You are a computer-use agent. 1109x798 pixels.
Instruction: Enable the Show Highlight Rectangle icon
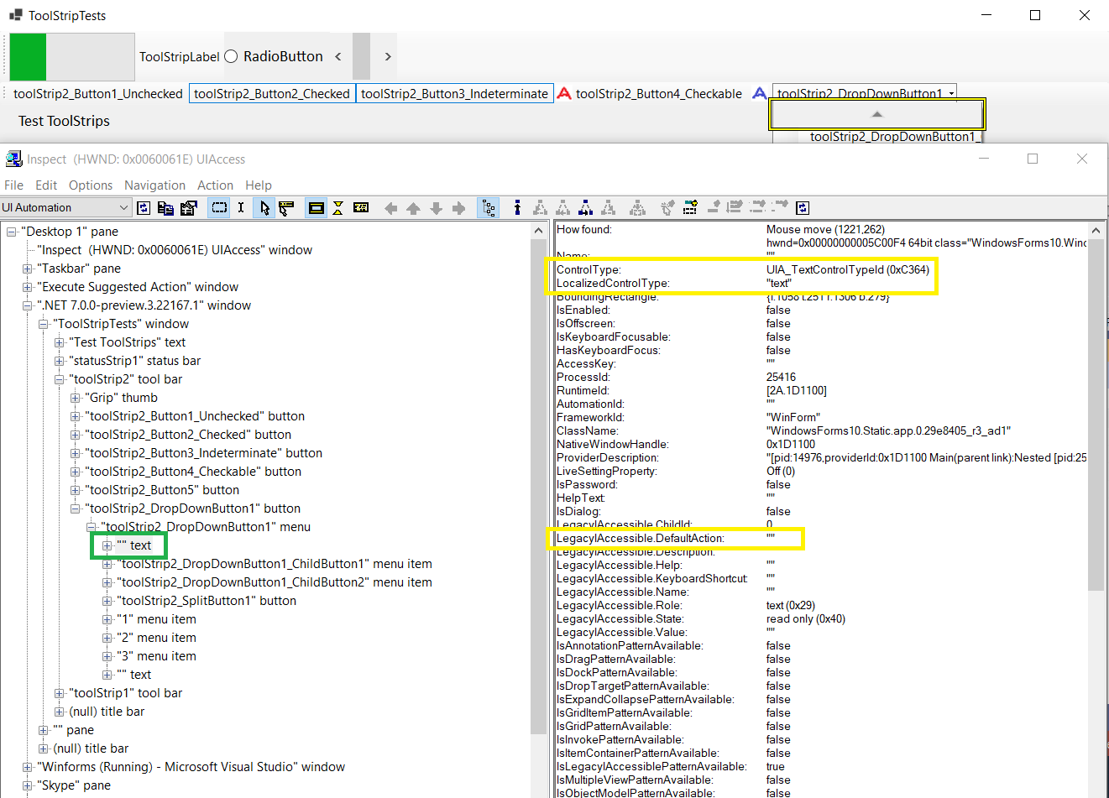coord(219,207)
